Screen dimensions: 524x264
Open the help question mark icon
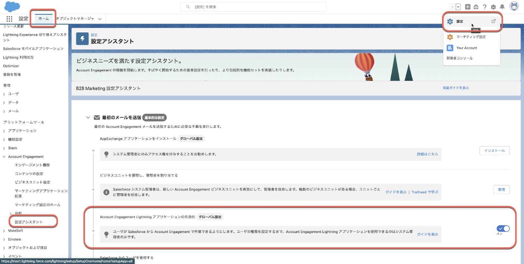click(x=485, y=7)
